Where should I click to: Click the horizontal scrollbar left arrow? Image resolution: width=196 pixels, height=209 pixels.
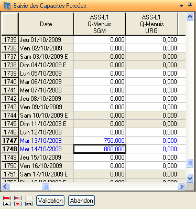5,186
